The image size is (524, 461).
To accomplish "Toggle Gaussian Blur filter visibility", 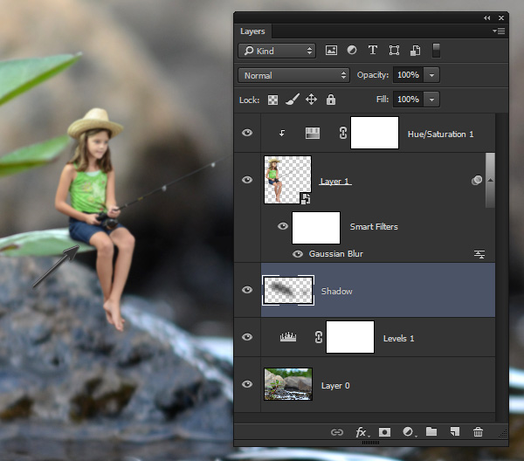I will 298,254.
